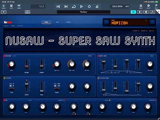The height and width of the screenshot is (120, 160).
Task: Toggle the Write automation W button
Action: pyautogui.click(x=146, y=12)
